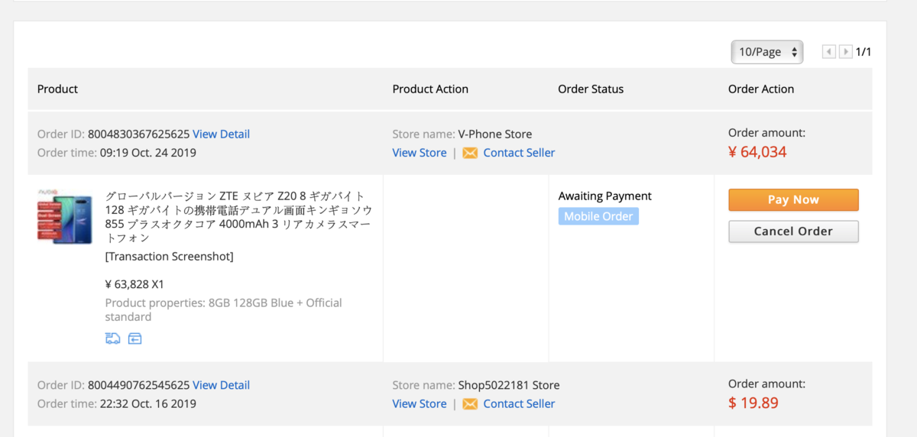
Task: Click envelope icon for V-Phone Store
Action: (470, 153)
